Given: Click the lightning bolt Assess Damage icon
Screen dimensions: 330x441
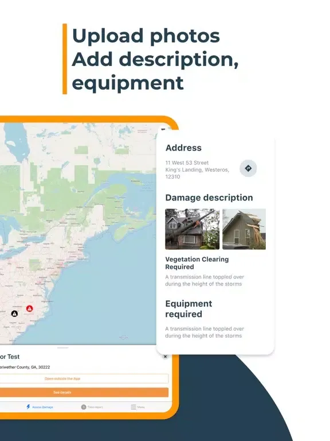Looking at the screenshot, I should point(28,407).
